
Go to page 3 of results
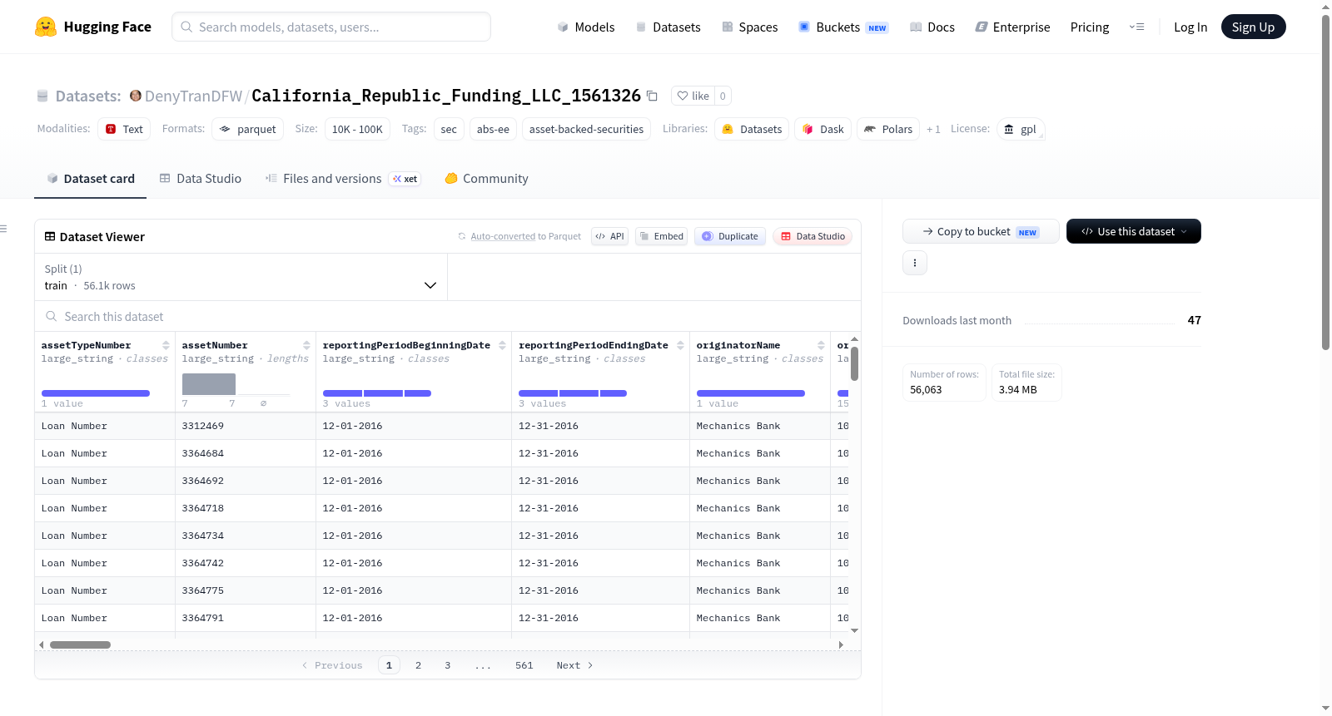click(x=447, y=665)
